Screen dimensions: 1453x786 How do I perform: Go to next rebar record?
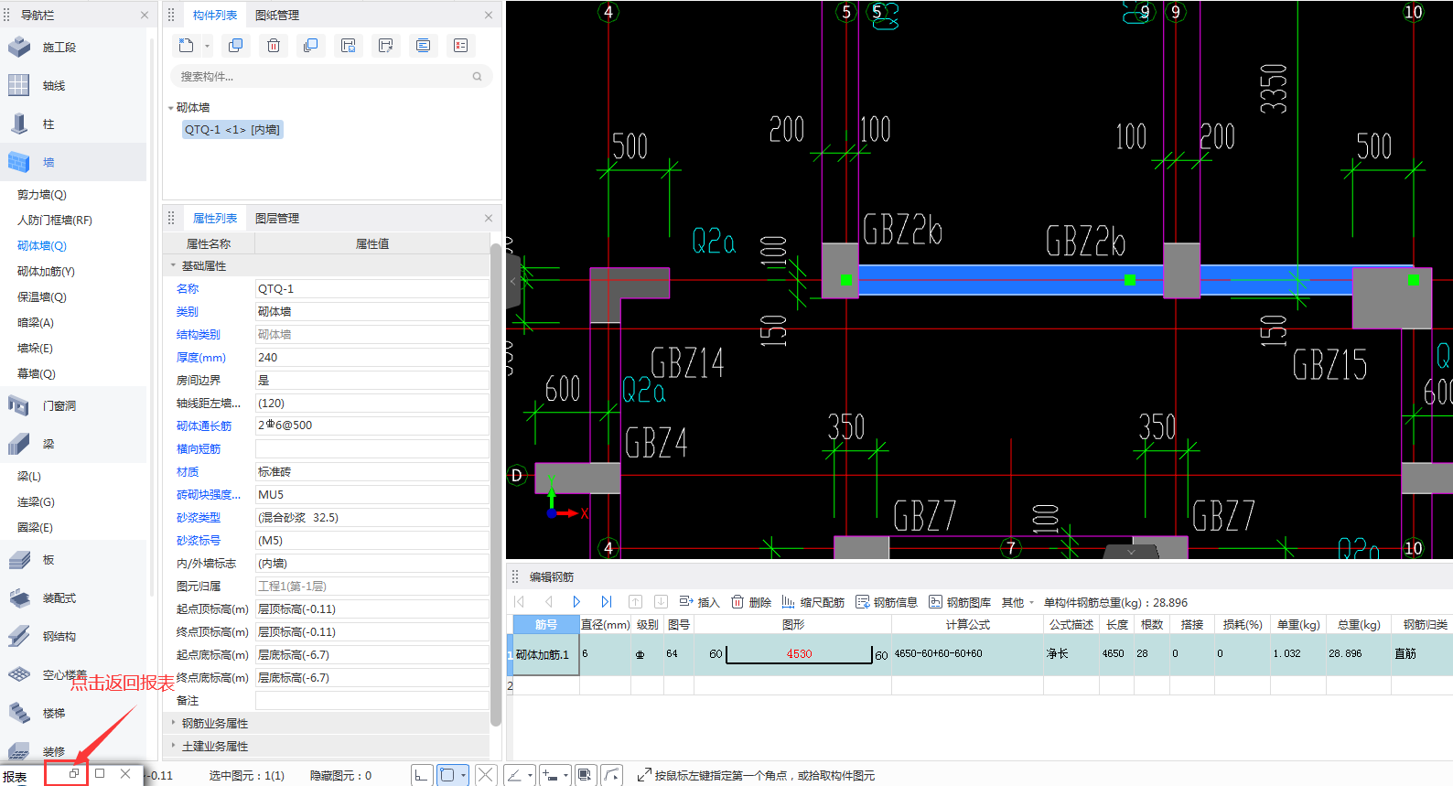pyautogui.click(x=576, y=602)
